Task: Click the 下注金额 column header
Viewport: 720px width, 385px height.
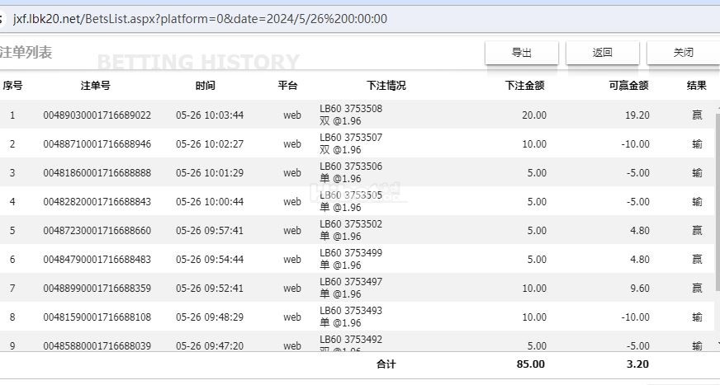Action: click(525, 85)
